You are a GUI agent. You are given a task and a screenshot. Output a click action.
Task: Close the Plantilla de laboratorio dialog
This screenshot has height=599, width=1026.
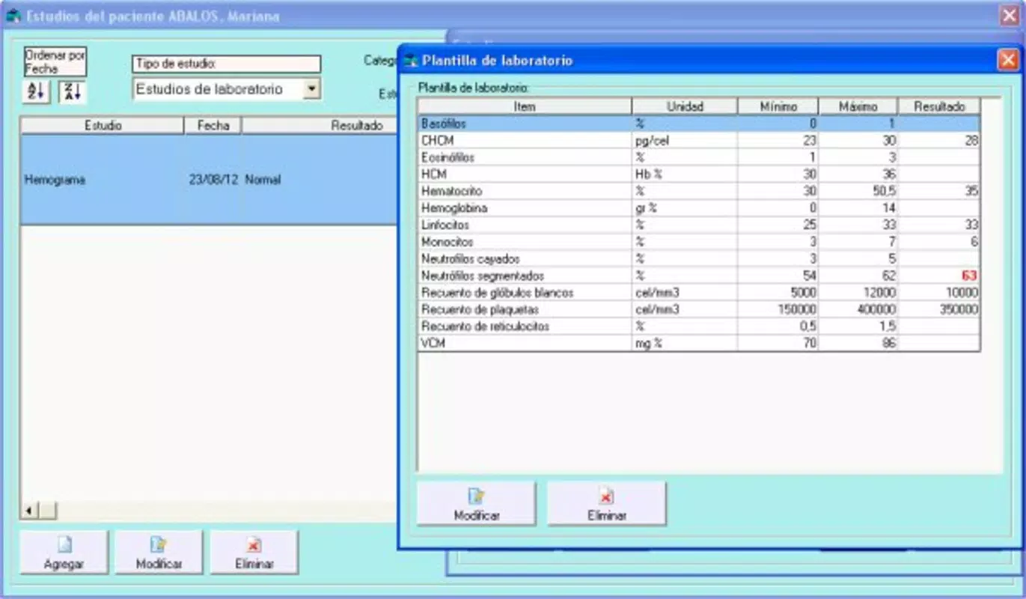1007,60
